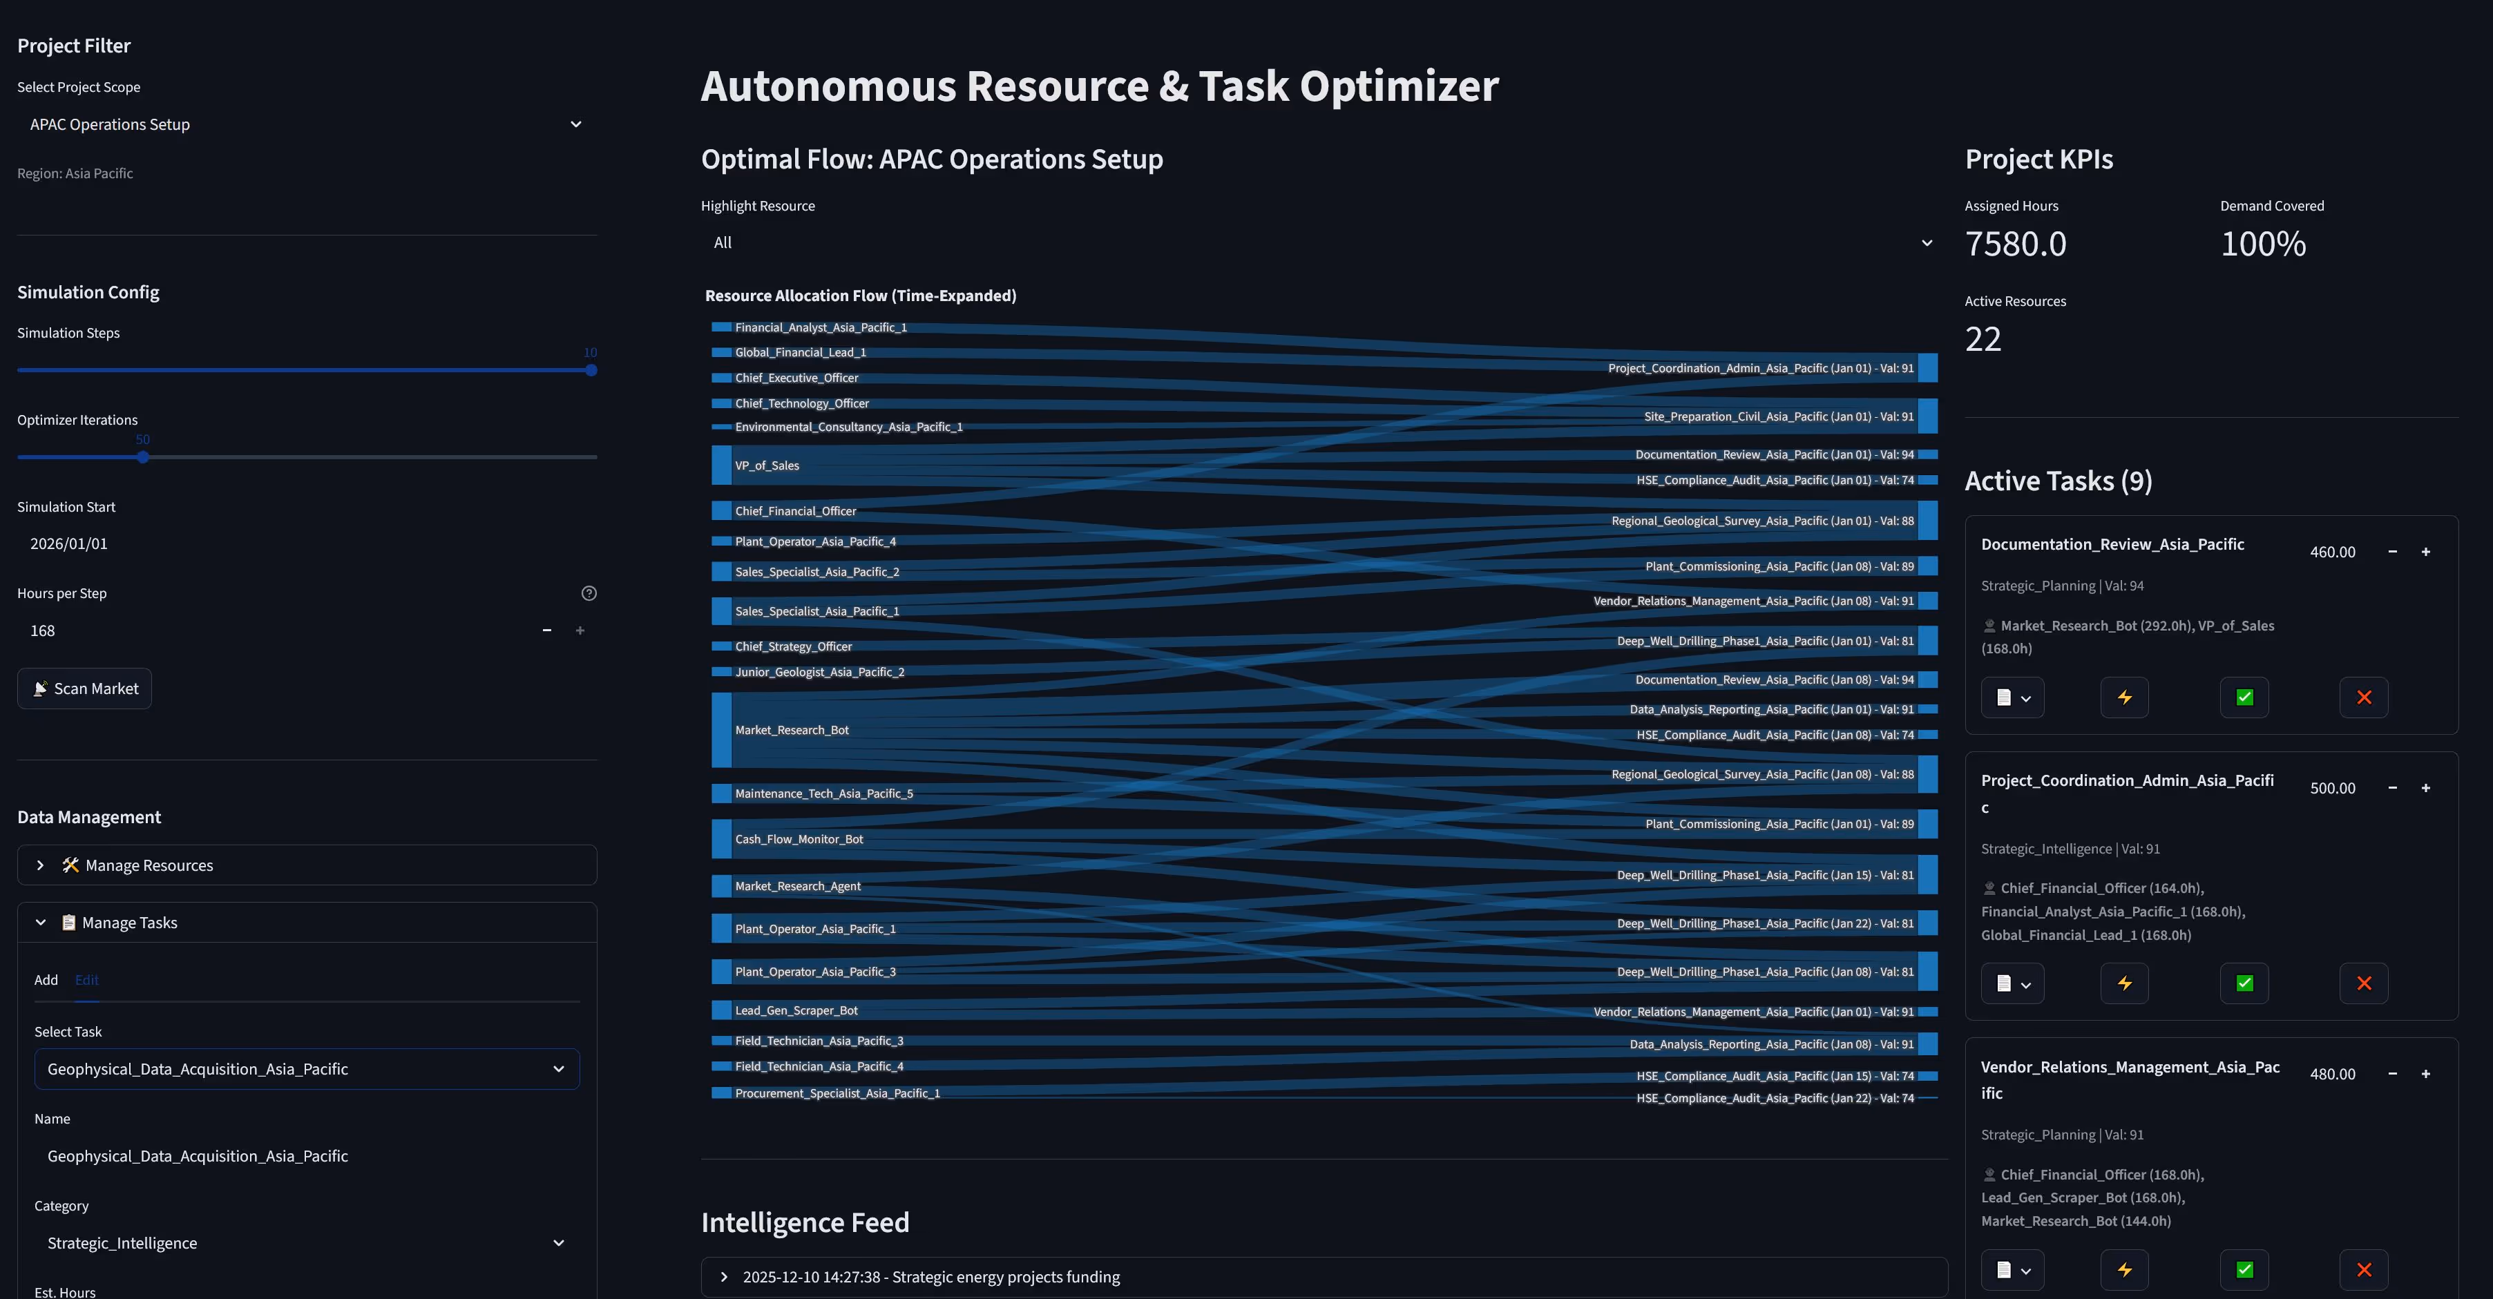Decrease Hours per Step with minus button
The width and height of the screenshot is (2493, 1299).
coord(547,631)
